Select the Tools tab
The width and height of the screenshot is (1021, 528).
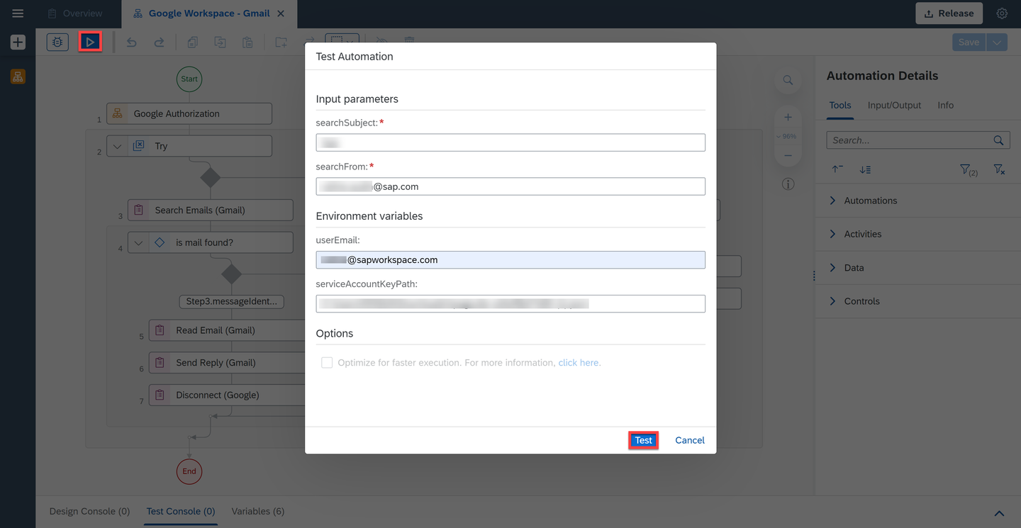point(840,105)
